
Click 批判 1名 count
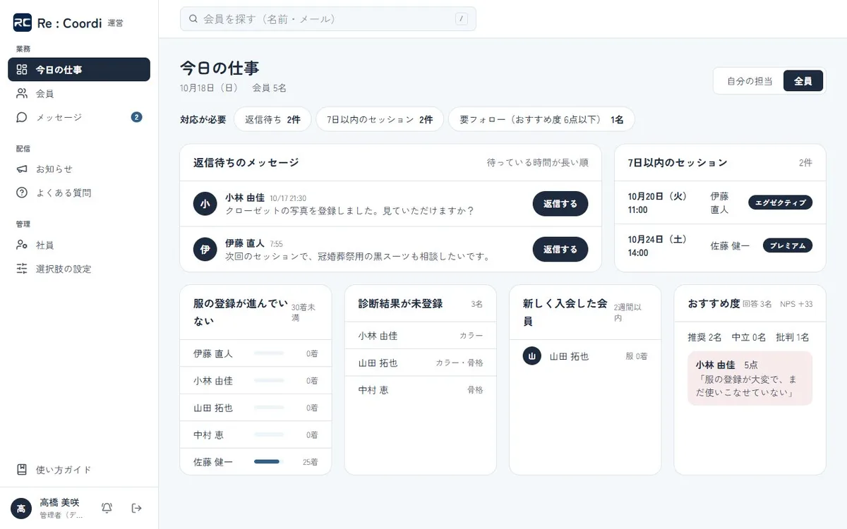coord(793,337)
